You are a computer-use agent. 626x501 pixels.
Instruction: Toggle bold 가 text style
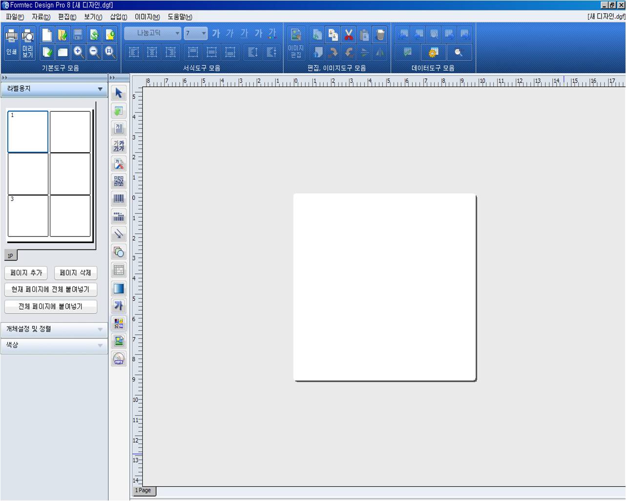tap(216, 34)
